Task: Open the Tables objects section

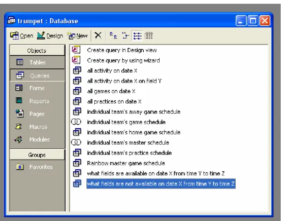Action: pos(37,62)
